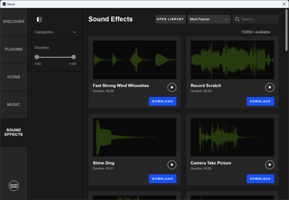The height and width of the screenshot is (200, 289).
Task: Click the Store app logo icon
Action: 4,4
